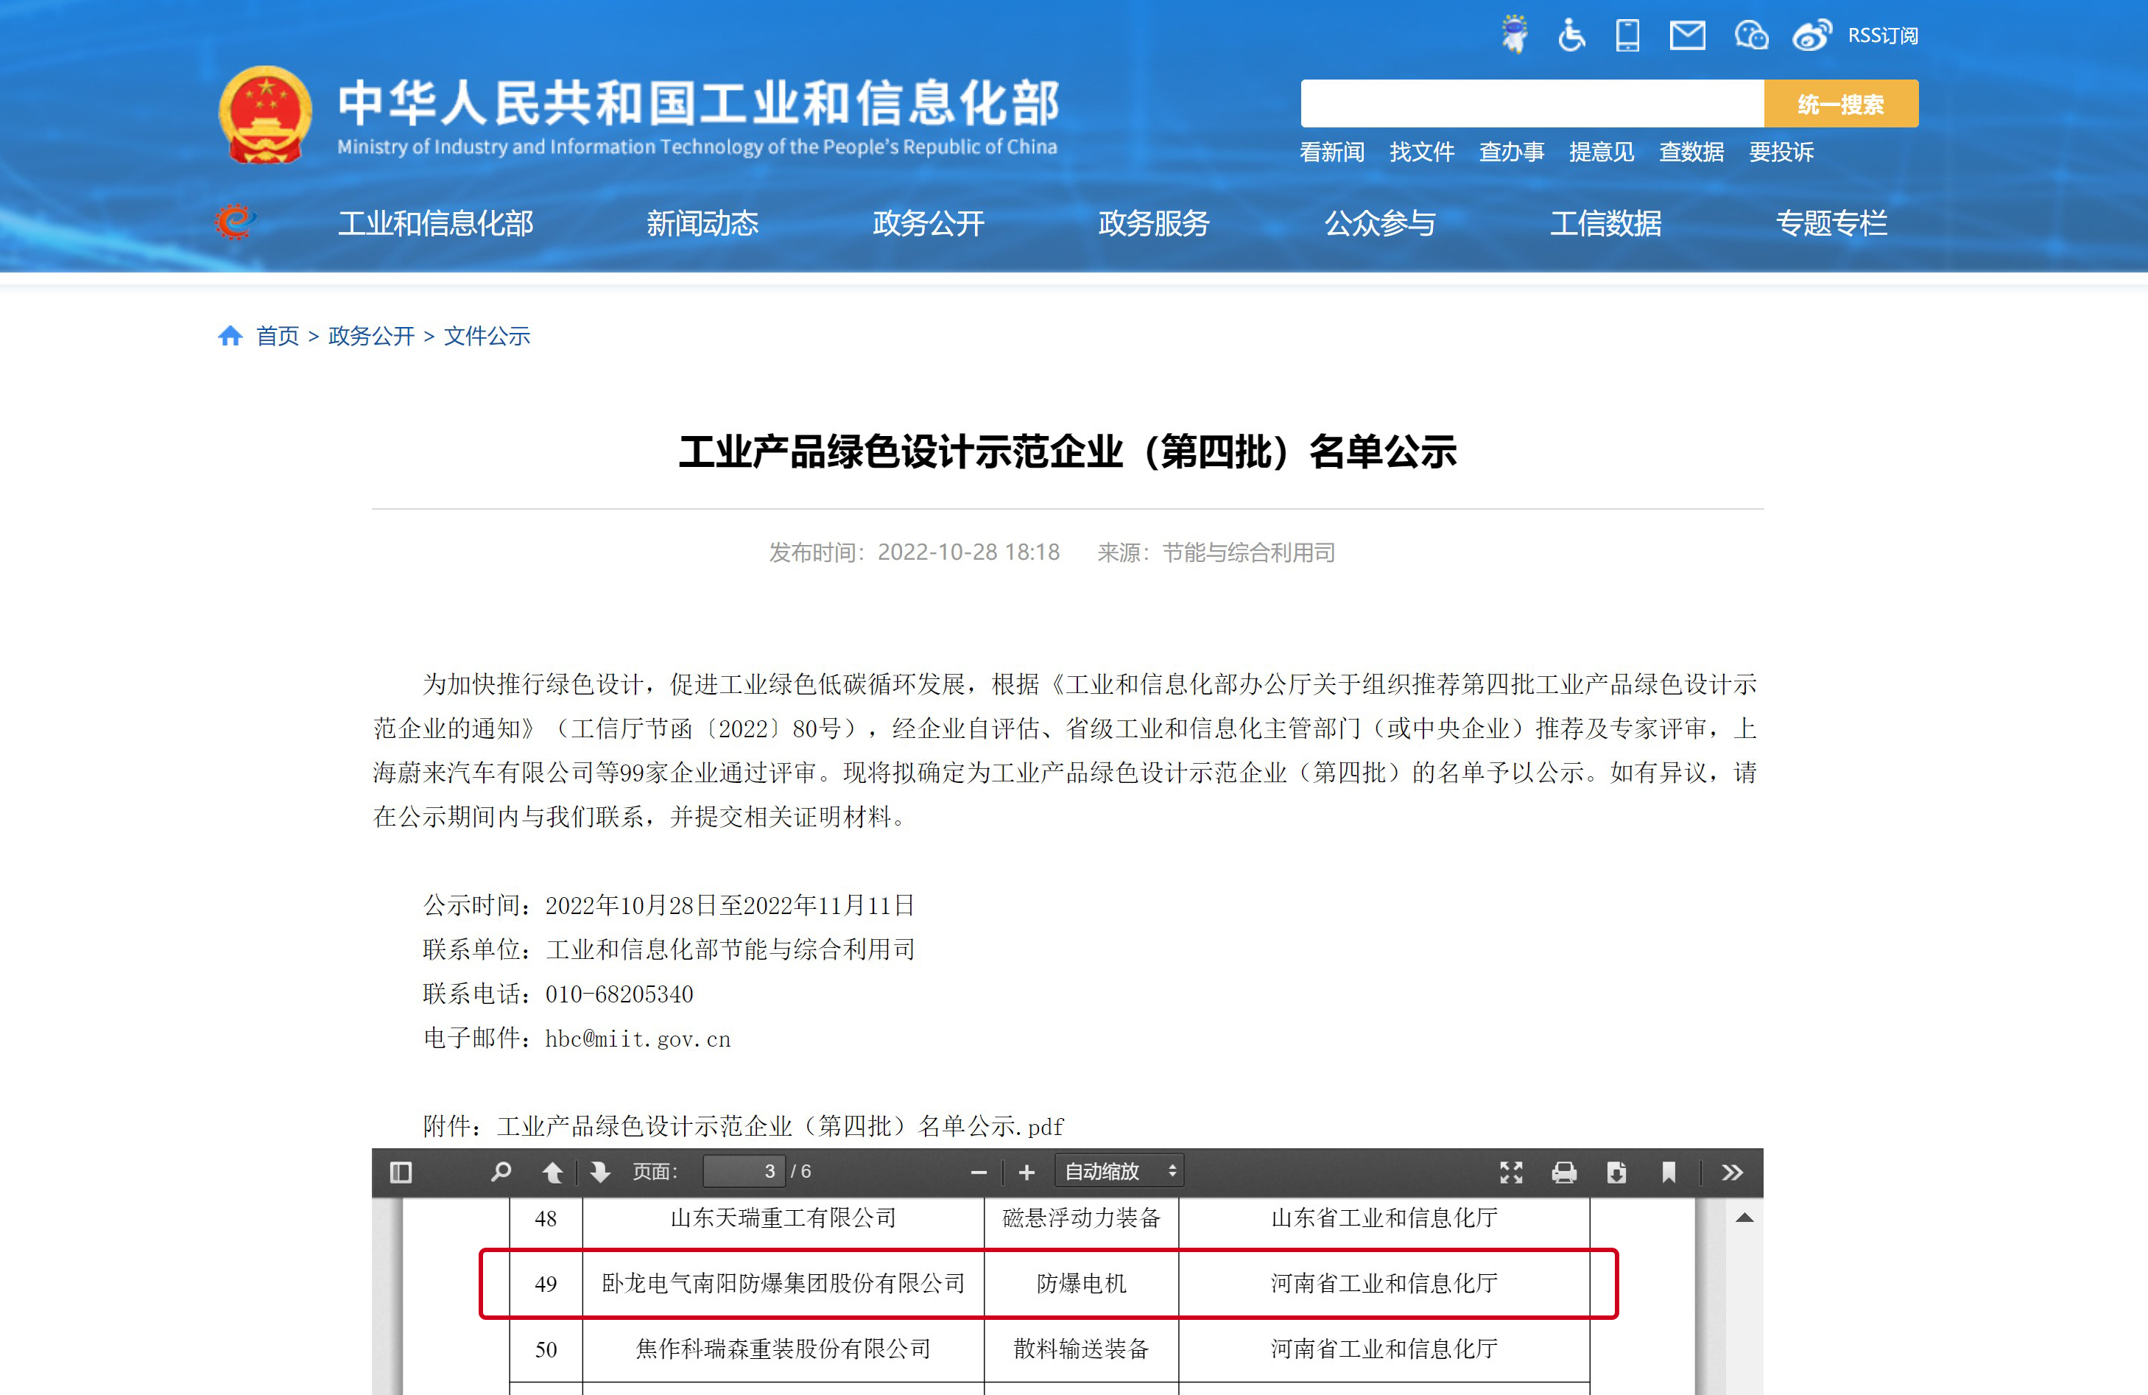Go to the previous page of the PDF
Screen dimensions: 2148x1395
click(x=553, y=1172)
